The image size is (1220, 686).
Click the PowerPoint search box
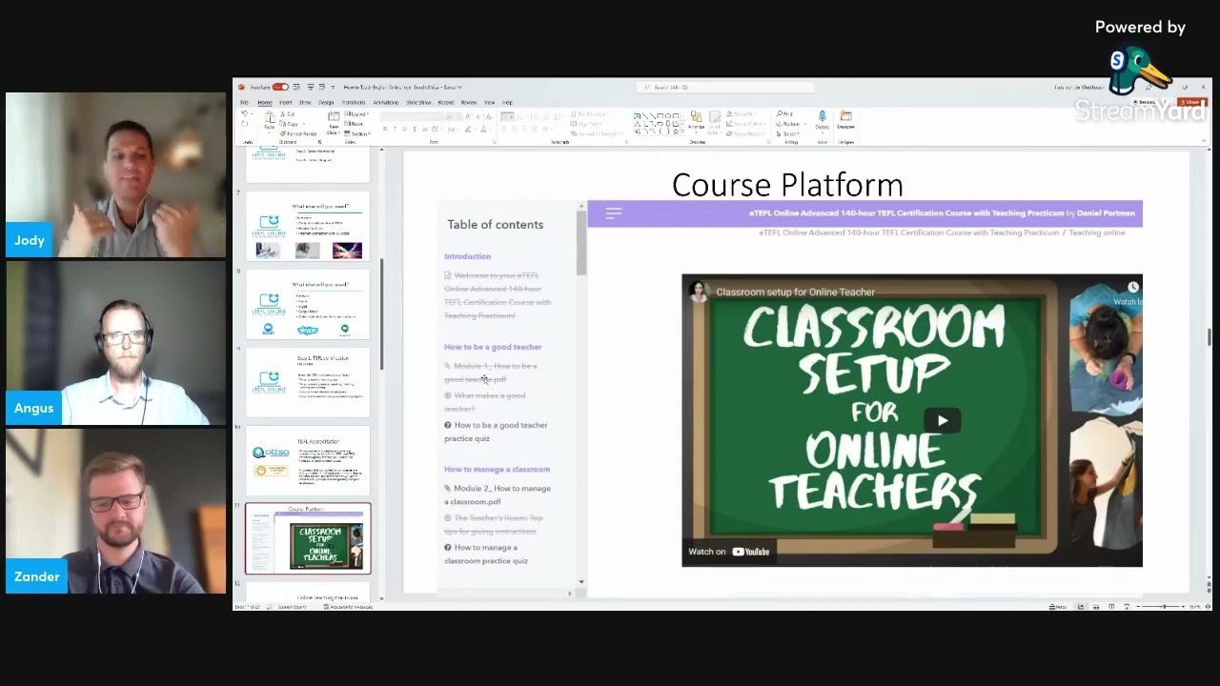(724, 87)
